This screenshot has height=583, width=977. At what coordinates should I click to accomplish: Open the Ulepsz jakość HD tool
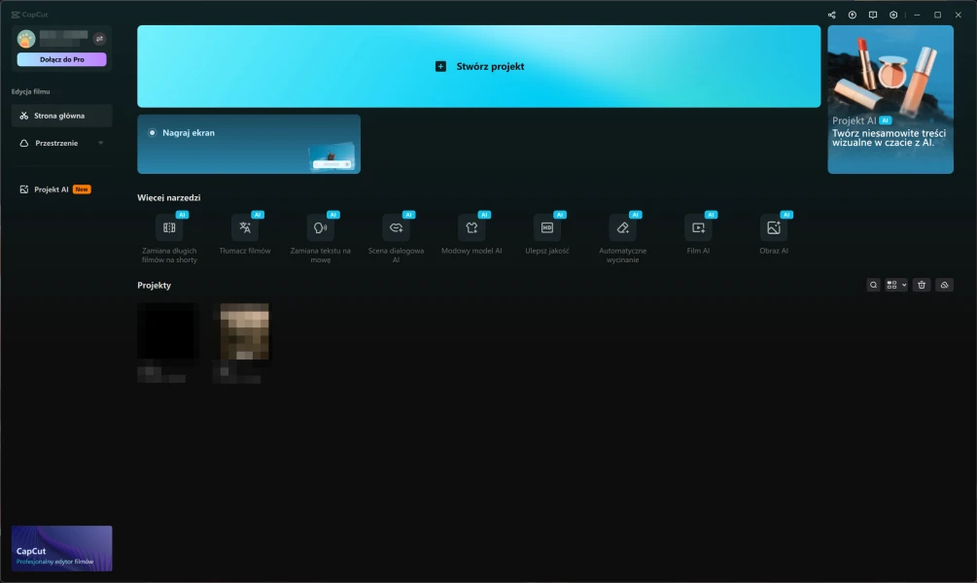tap(547, 228)
